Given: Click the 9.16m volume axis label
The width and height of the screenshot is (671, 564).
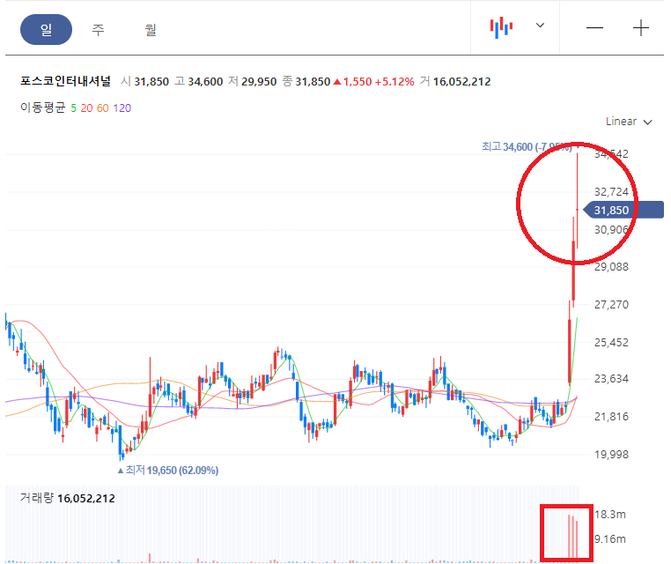Looking at the screenshot, I should pos(610,538).
